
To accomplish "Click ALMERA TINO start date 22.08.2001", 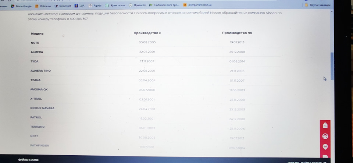I will [x=147, y=71].
